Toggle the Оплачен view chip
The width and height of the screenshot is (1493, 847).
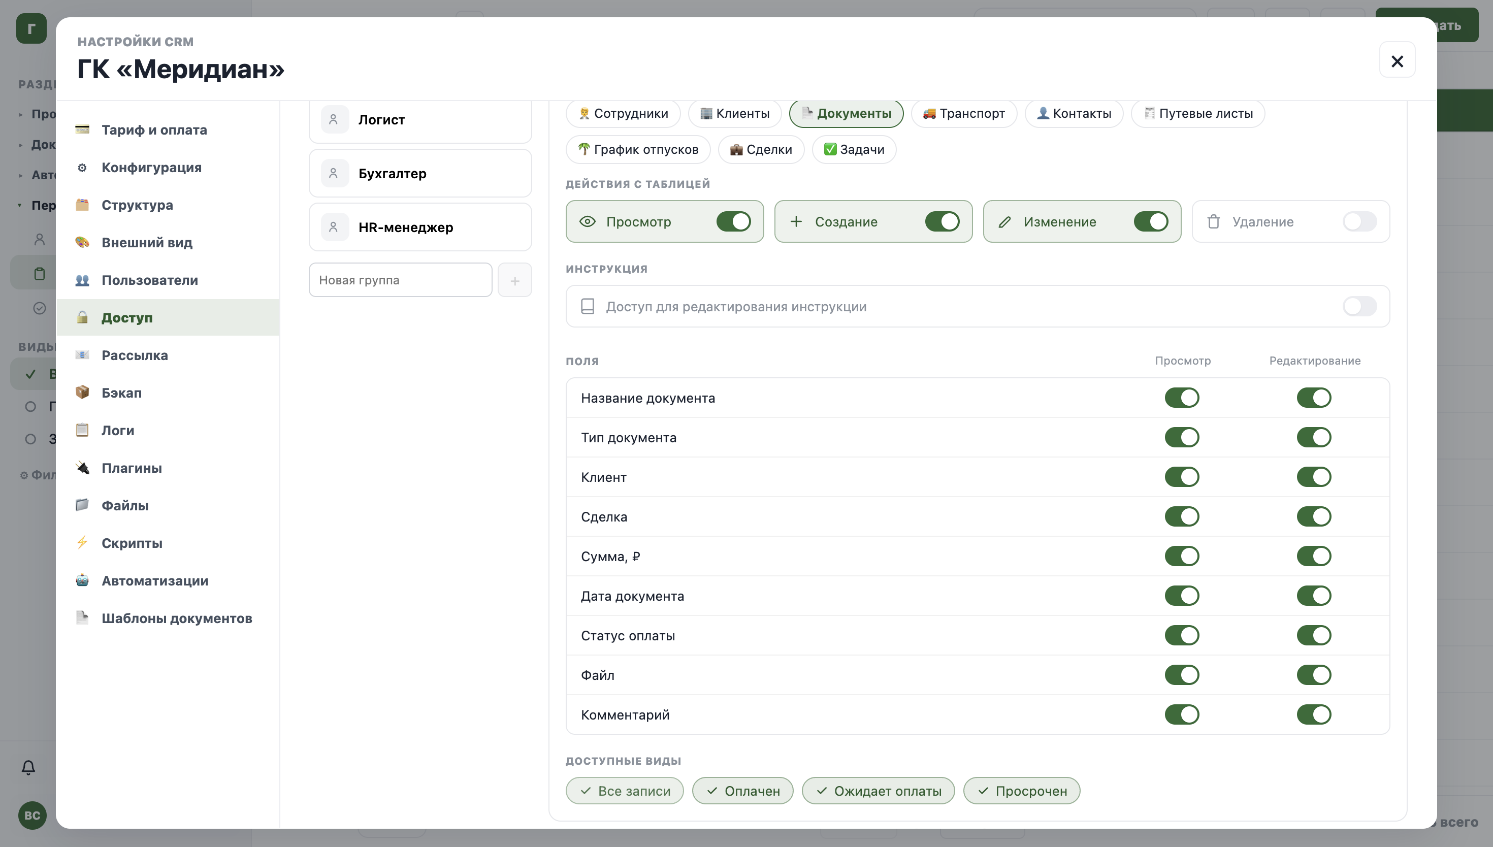[x=743, y=791]
